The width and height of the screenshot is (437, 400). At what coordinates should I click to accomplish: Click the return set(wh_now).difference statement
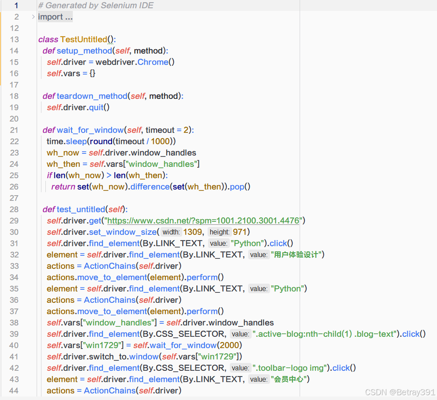[151, 187]
